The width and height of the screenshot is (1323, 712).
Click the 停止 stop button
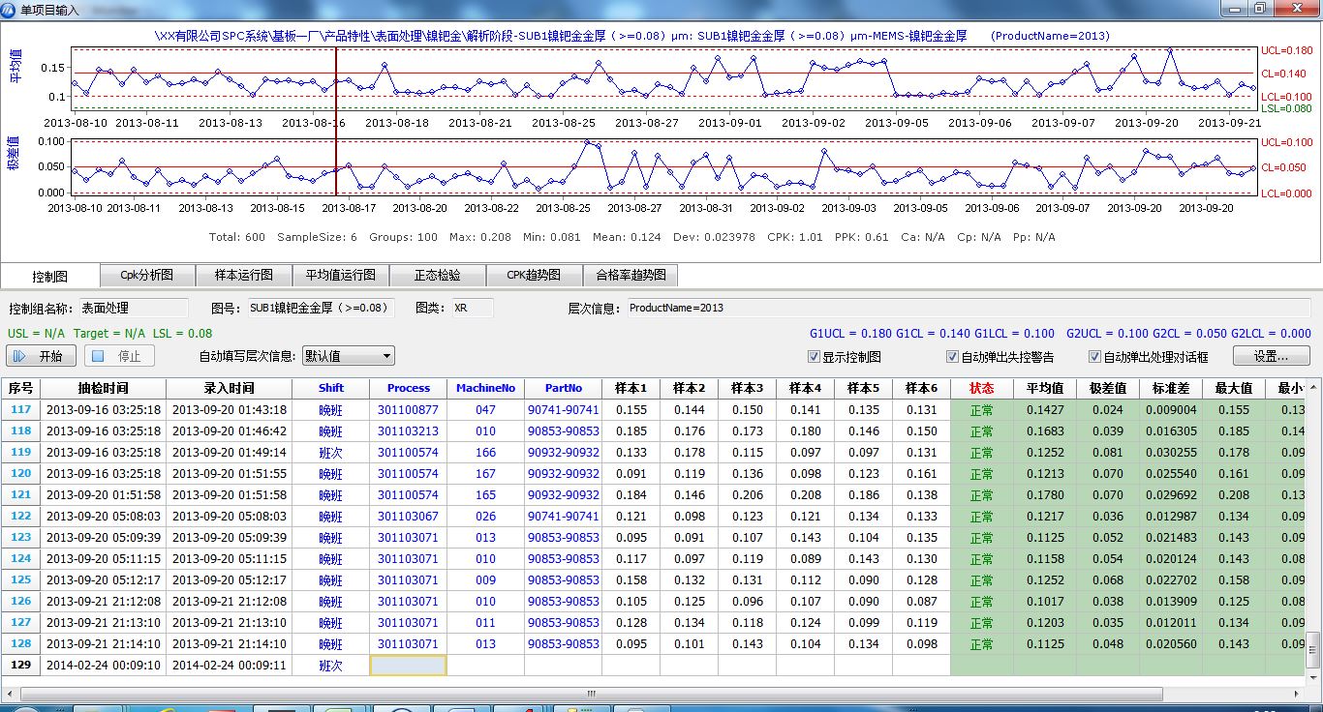(119, 356)
